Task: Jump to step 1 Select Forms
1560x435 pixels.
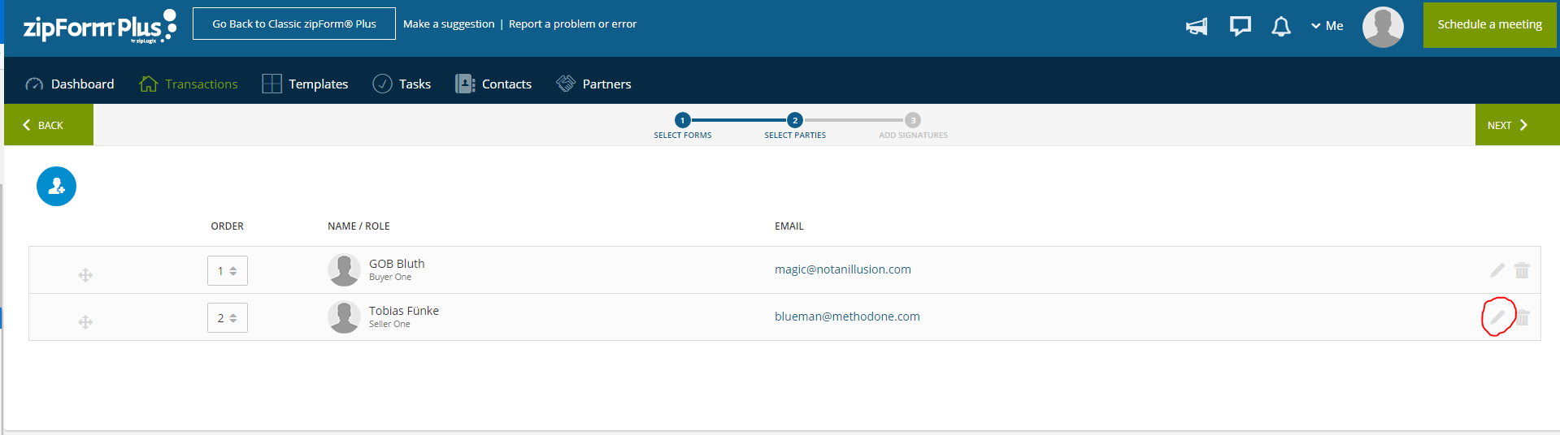Action: [x=683, y=121]
